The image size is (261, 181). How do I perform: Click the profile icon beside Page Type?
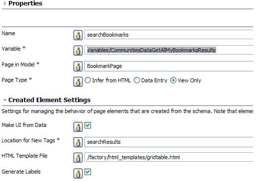click(78, 81)
